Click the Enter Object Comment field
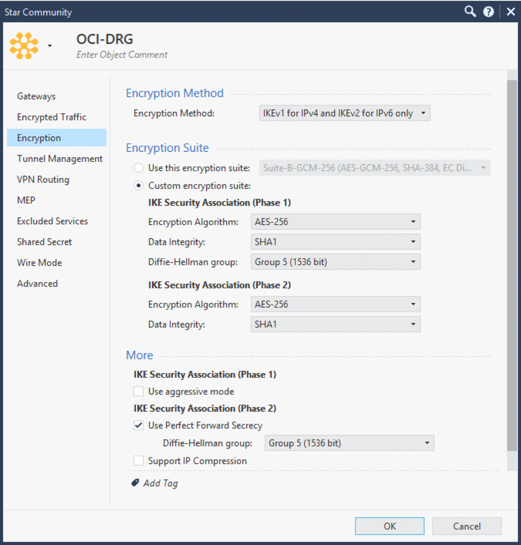Screen dimensions: 521x545 click(122, 55)
